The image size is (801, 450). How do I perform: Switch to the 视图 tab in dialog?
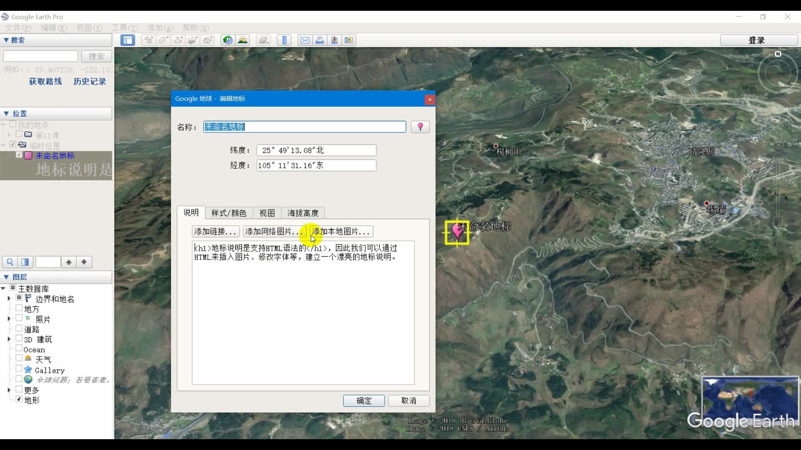[x=267, y=213]
